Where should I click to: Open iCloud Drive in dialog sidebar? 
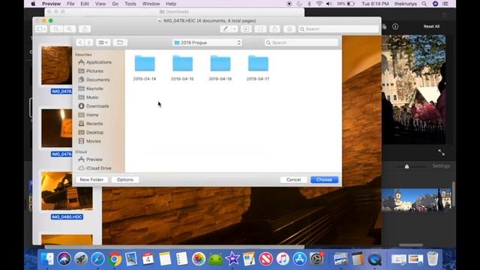(94, 168)
